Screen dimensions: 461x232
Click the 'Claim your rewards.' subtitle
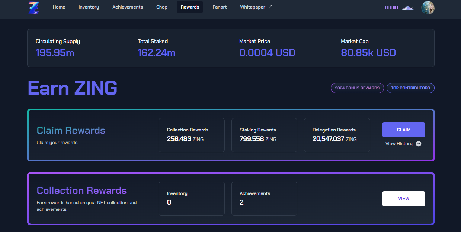pyautogui.click(x=57, y=143)
